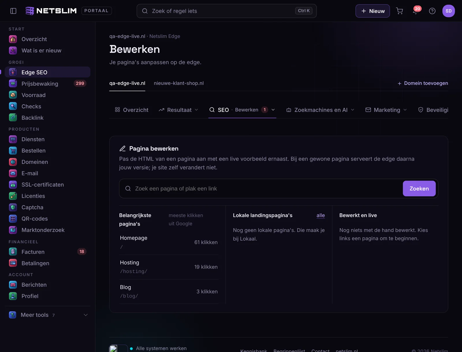
Task: Select the Captcha sidebar item
Action: [x=48, y=207]
